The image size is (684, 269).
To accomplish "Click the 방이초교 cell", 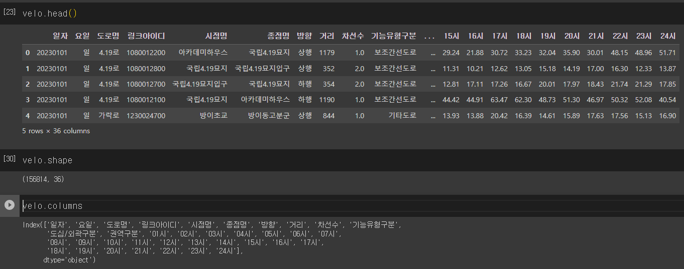I will (213, 116).
